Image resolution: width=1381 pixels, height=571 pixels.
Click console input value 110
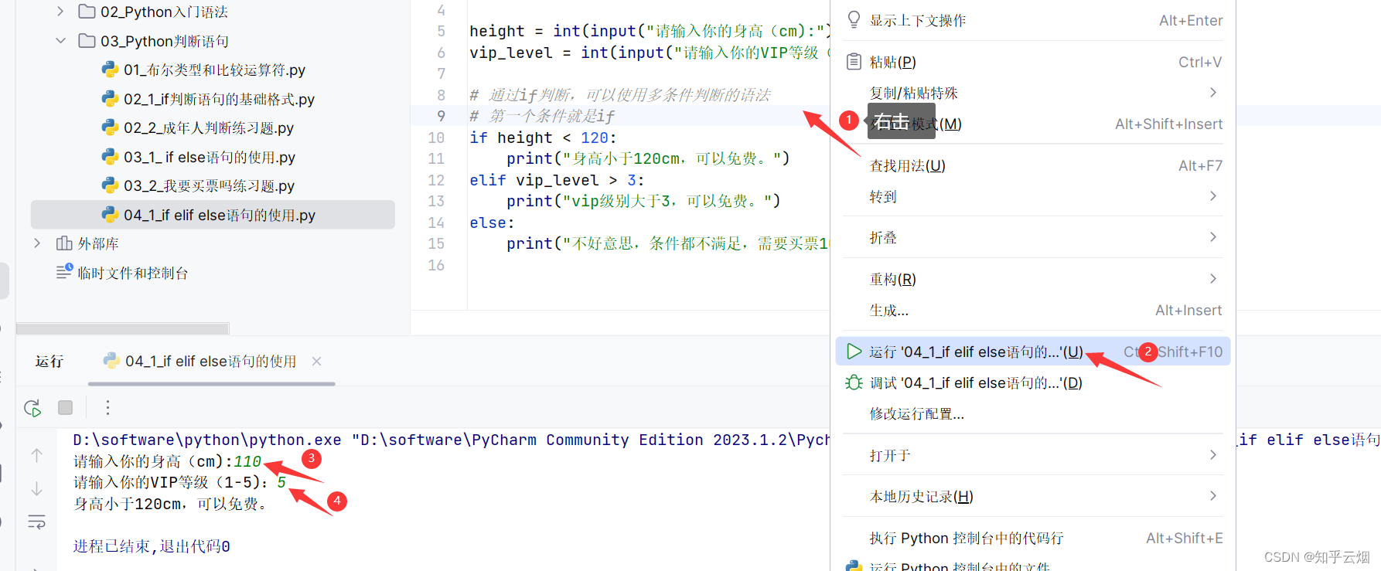coord(247,461)
